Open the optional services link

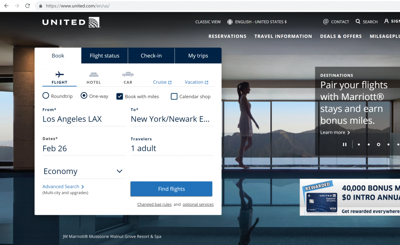click(x=198, y=204)
